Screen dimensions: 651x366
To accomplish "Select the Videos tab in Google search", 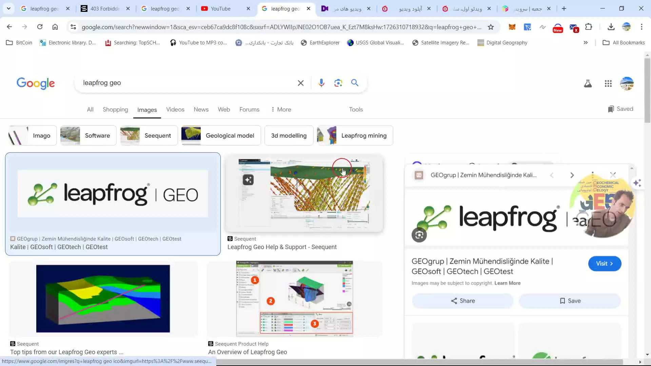I will [x=175, y=109].
